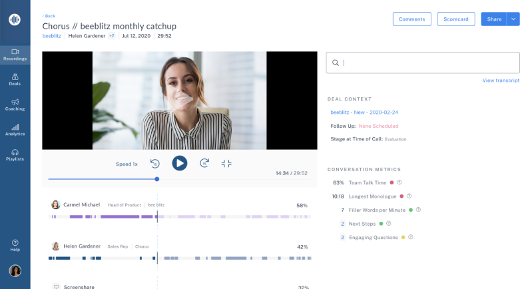
Task: Click the Head of Product title text
Action: (x=125, y=205)
